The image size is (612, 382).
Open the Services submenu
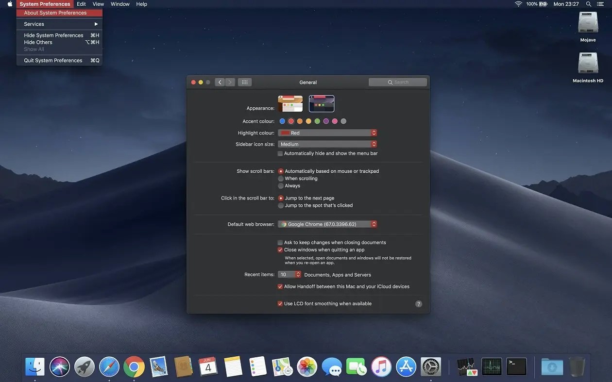click(x=34, y=24)
